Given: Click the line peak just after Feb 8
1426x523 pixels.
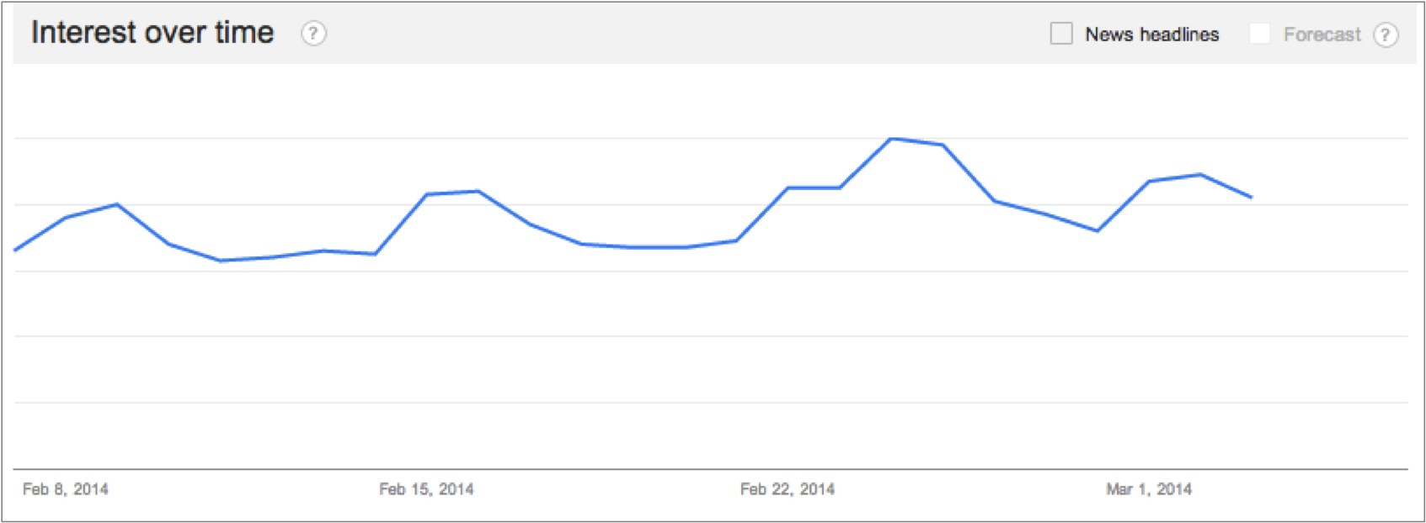Looking at the screenshot, I should pos(117,204).
